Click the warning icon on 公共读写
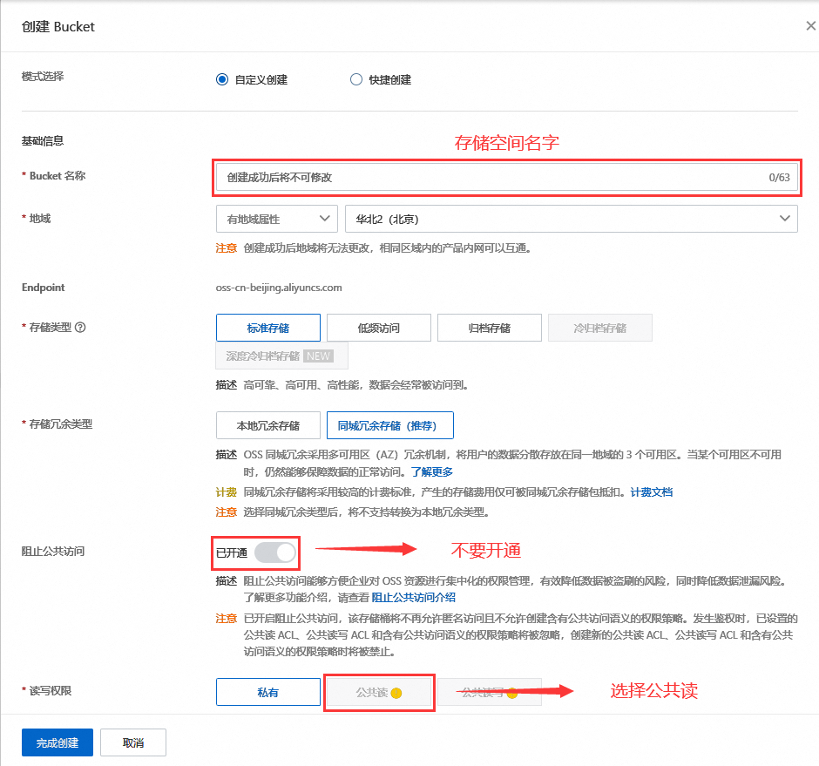The width and height of the screenshot is (819, 766). coord(512,694)
